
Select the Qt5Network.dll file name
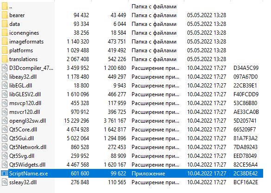[28, 147]
